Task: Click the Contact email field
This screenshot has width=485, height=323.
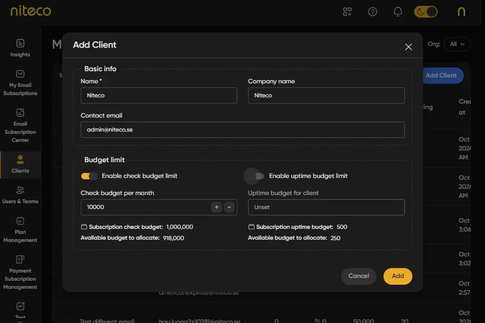Action: point(243,130)
